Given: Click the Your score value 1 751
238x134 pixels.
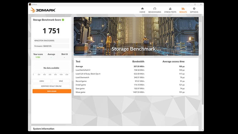Looking at the screenshot, I should [38, 57].
